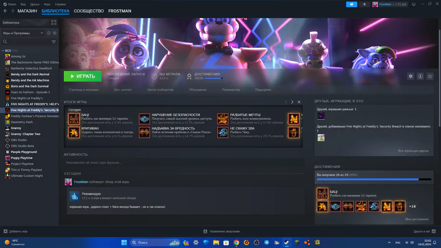Open File Explorer from the taskbar

click(x=216, y=243)
